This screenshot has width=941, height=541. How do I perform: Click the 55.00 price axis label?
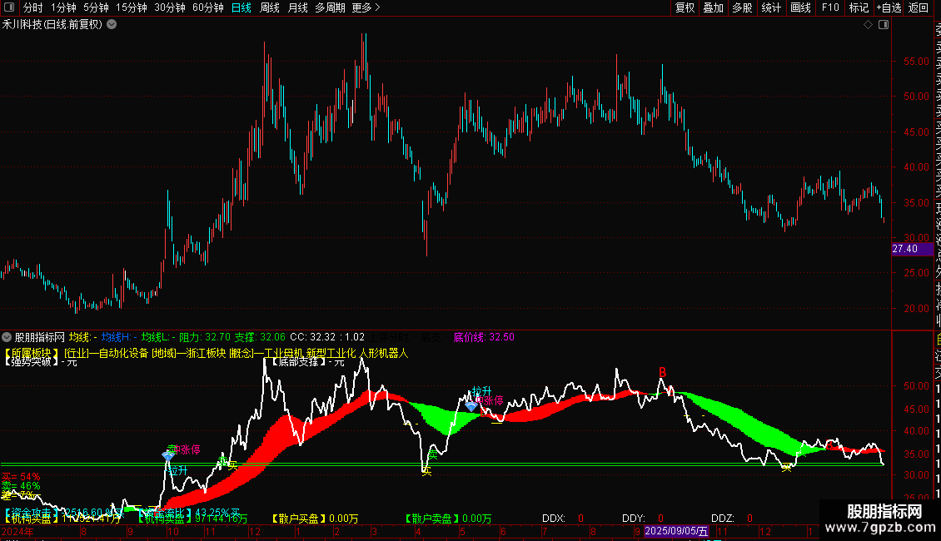(916, 62)
